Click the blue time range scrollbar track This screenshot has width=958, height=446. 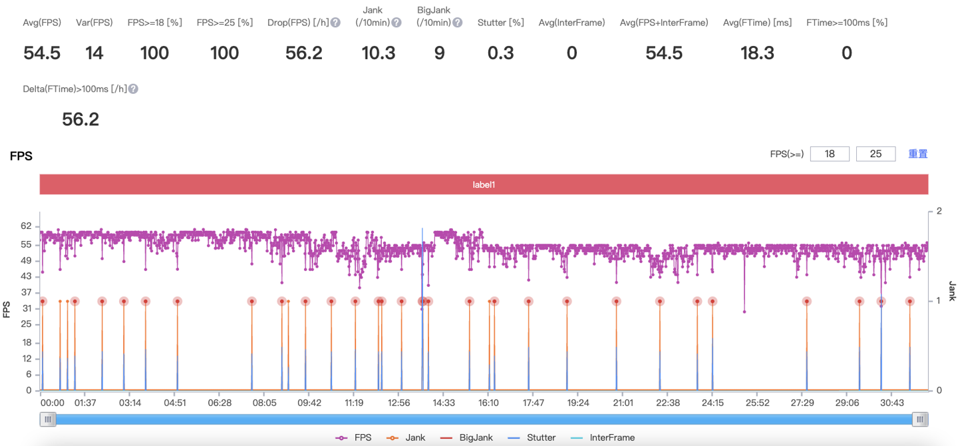click(484, 419)
